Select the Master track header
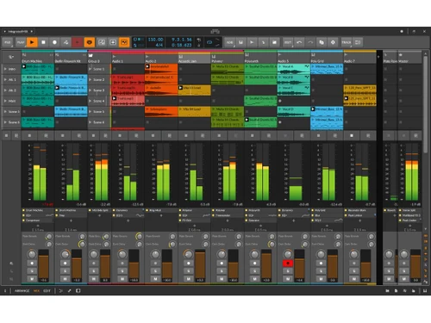This screenshot has width=431, height=323. click(x=409, y=59)
